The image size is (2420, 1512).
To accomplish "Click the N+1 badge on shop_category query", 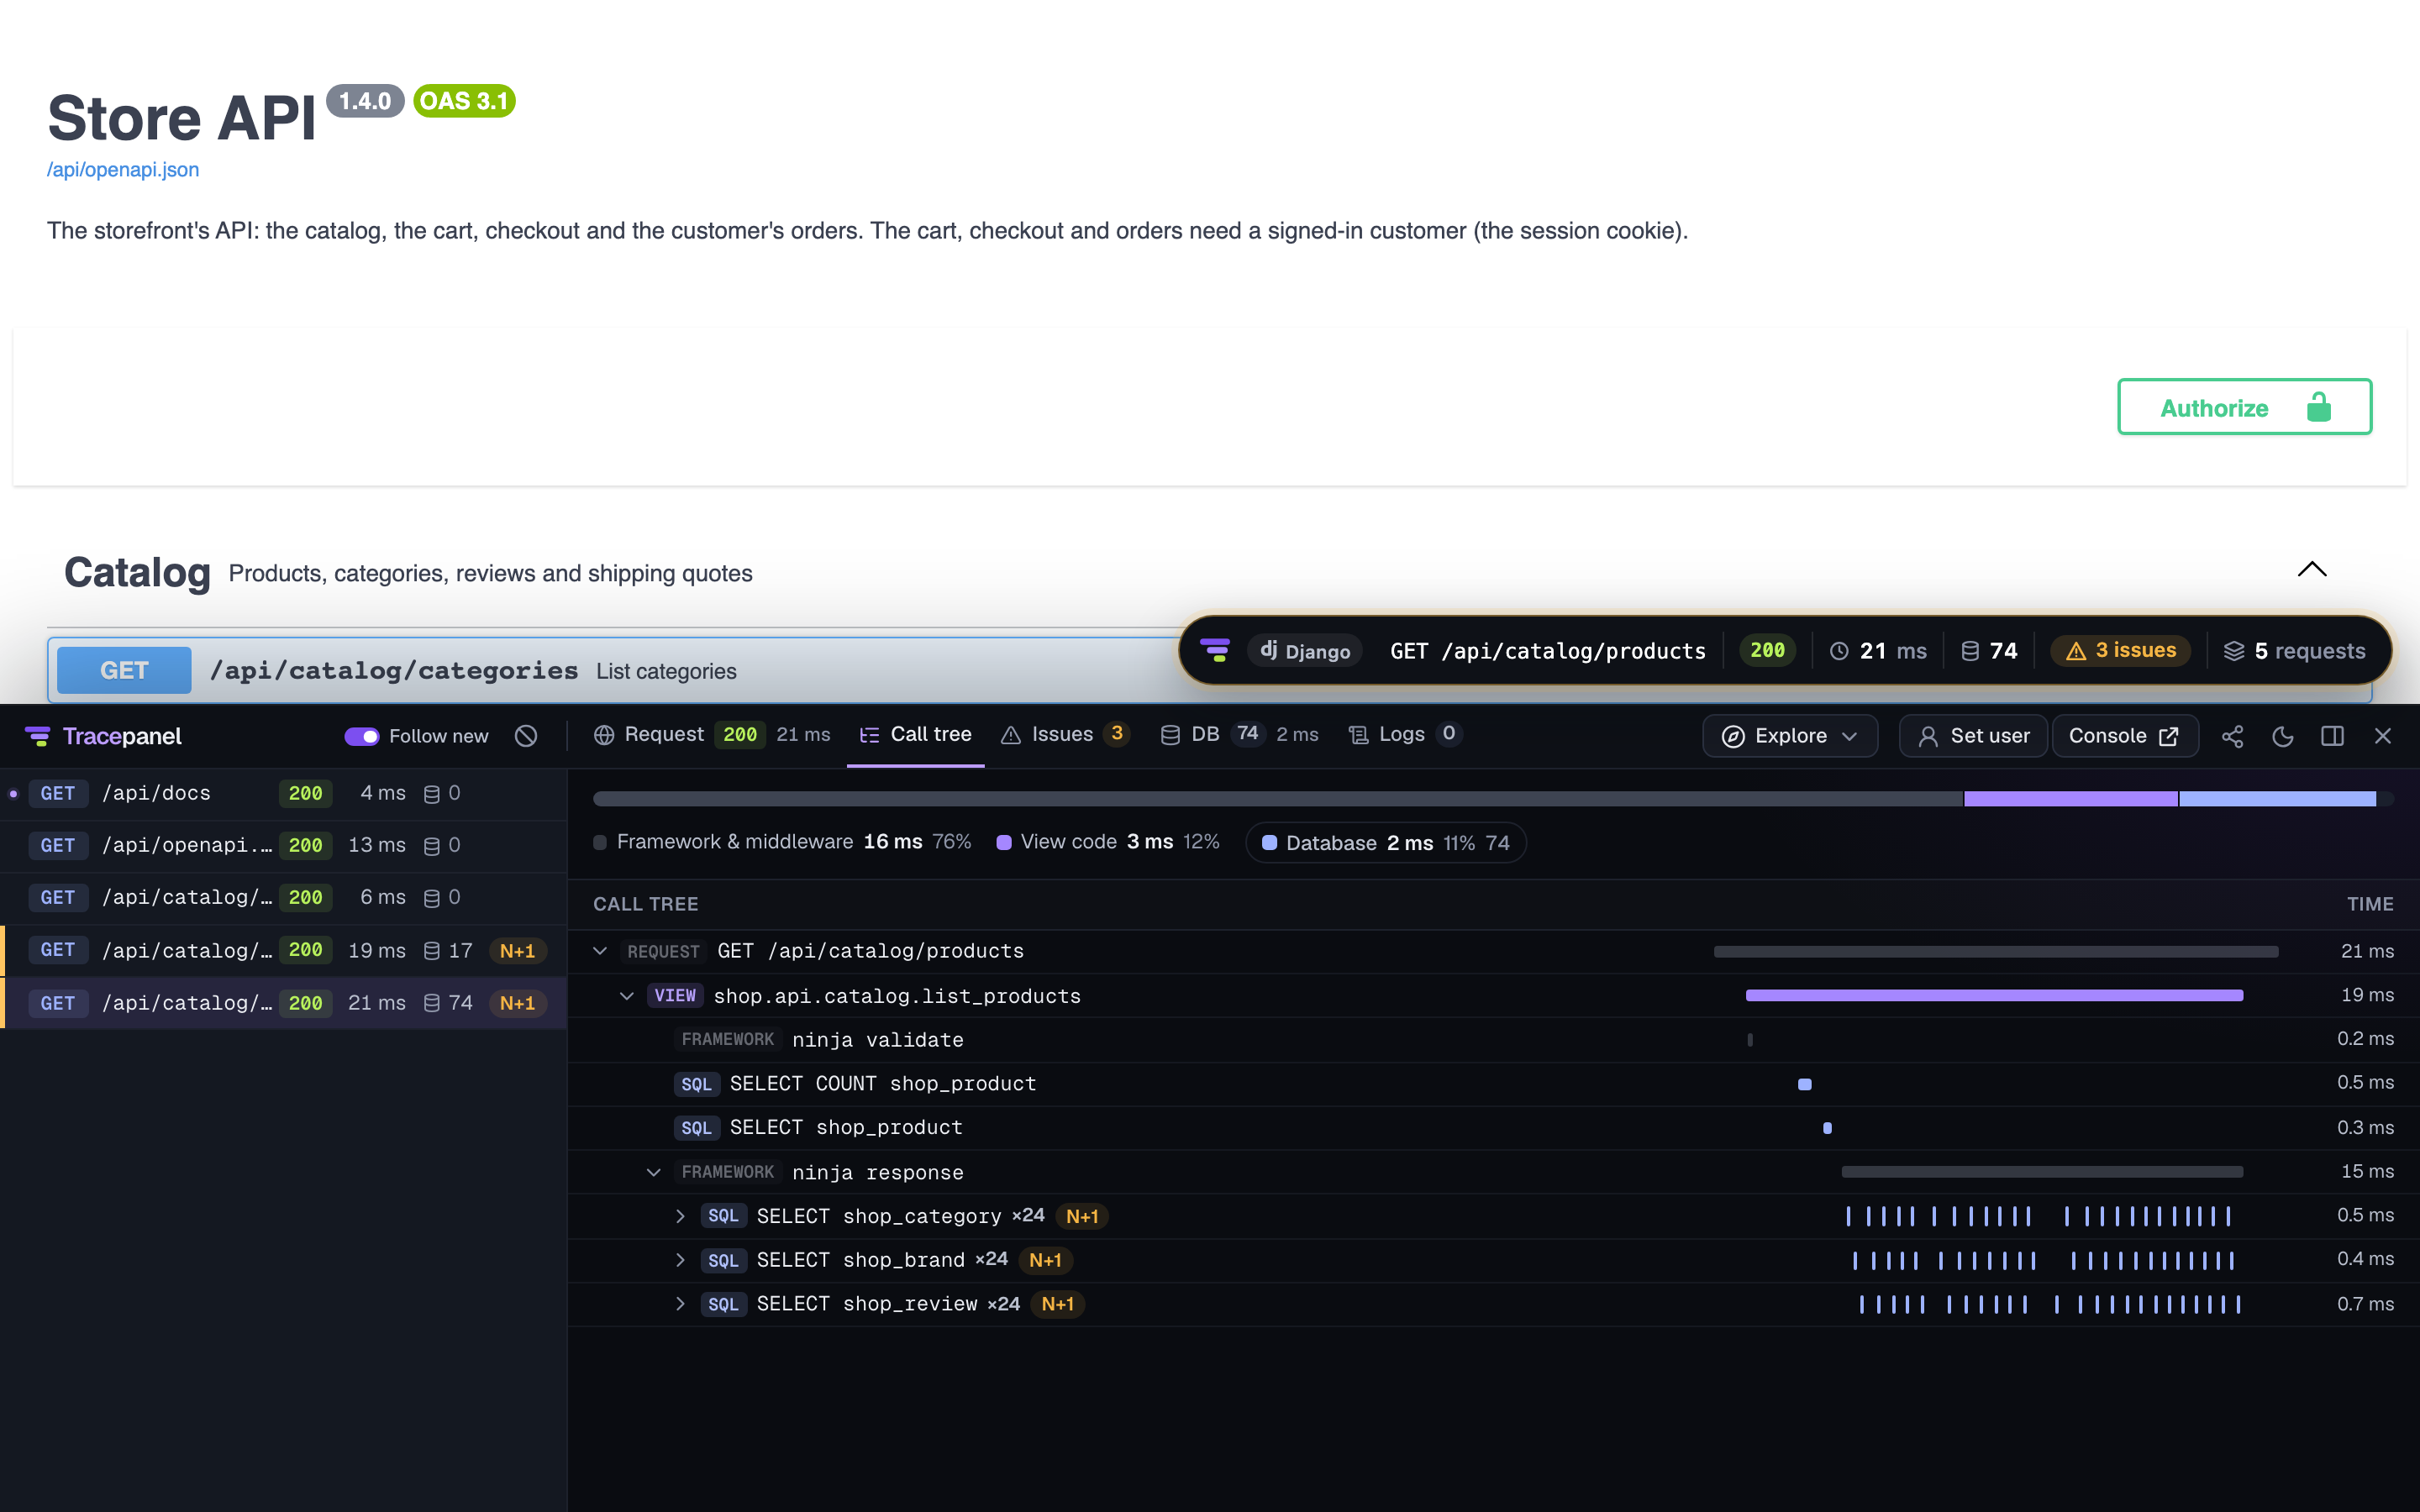I will click(x=1082, y=1216).
